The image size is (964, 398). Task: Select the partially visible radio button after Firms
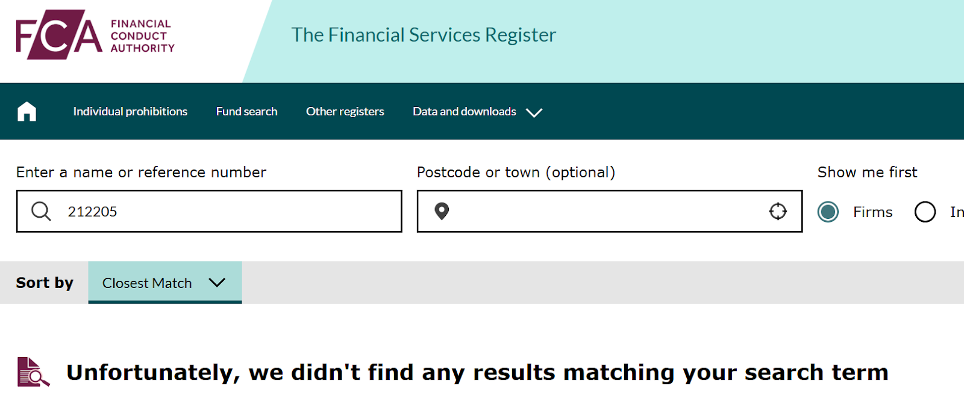(925, 212)
